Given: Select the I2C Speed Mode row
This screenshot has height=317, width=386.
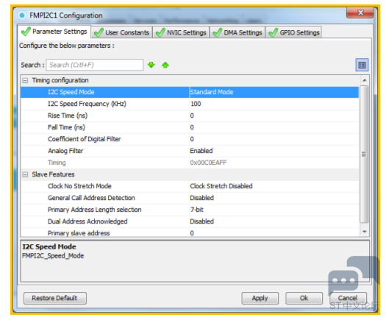Looking at the screenshot, I should point(190,92).
